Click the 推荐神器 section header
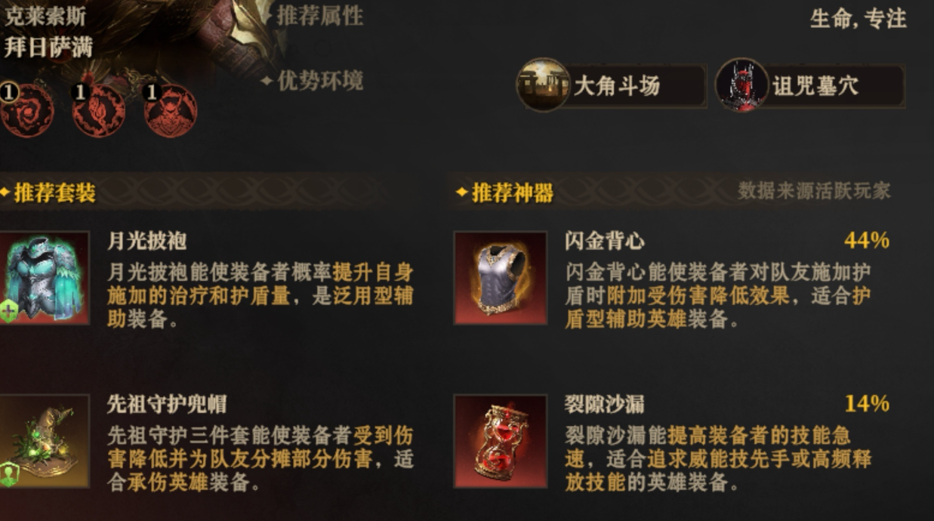Image resolution: width=934 pixels, height=521 pixels. click(x=512, y=193)
